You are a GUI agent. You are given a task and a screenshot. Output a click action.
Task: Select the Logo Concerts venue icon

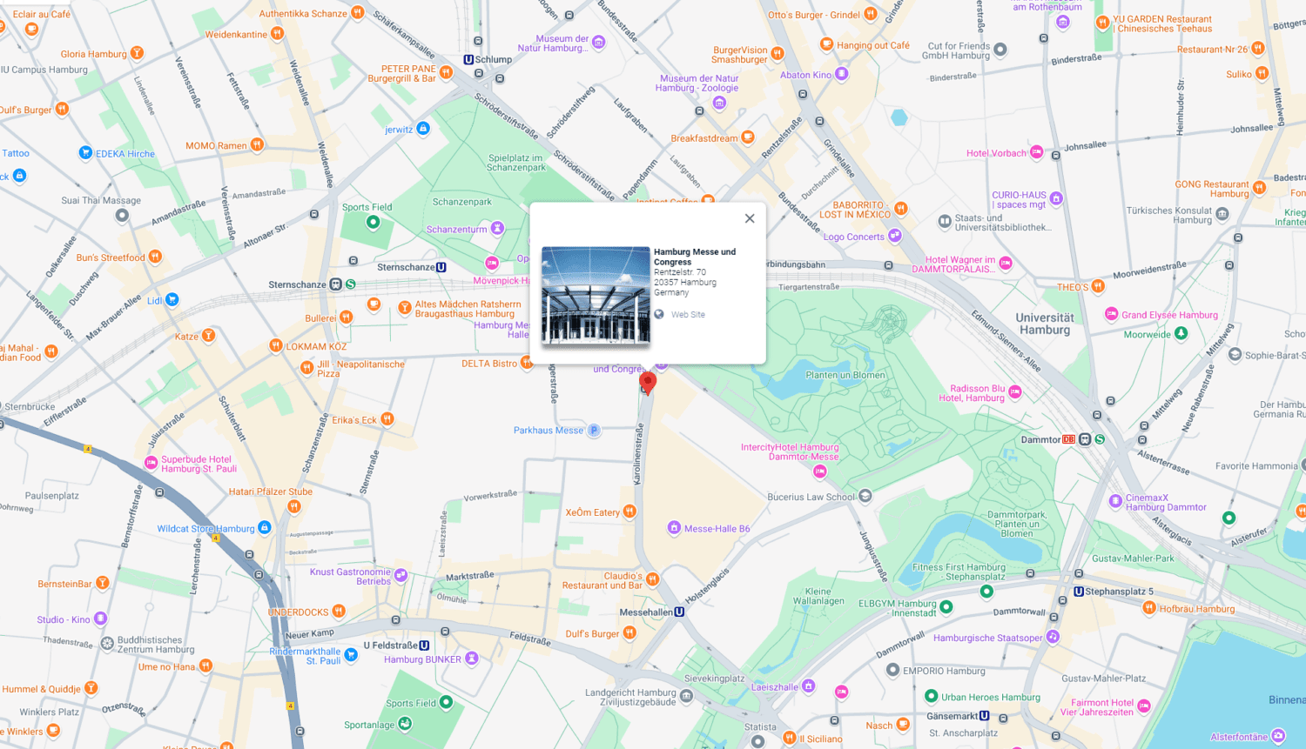[895, 236]
